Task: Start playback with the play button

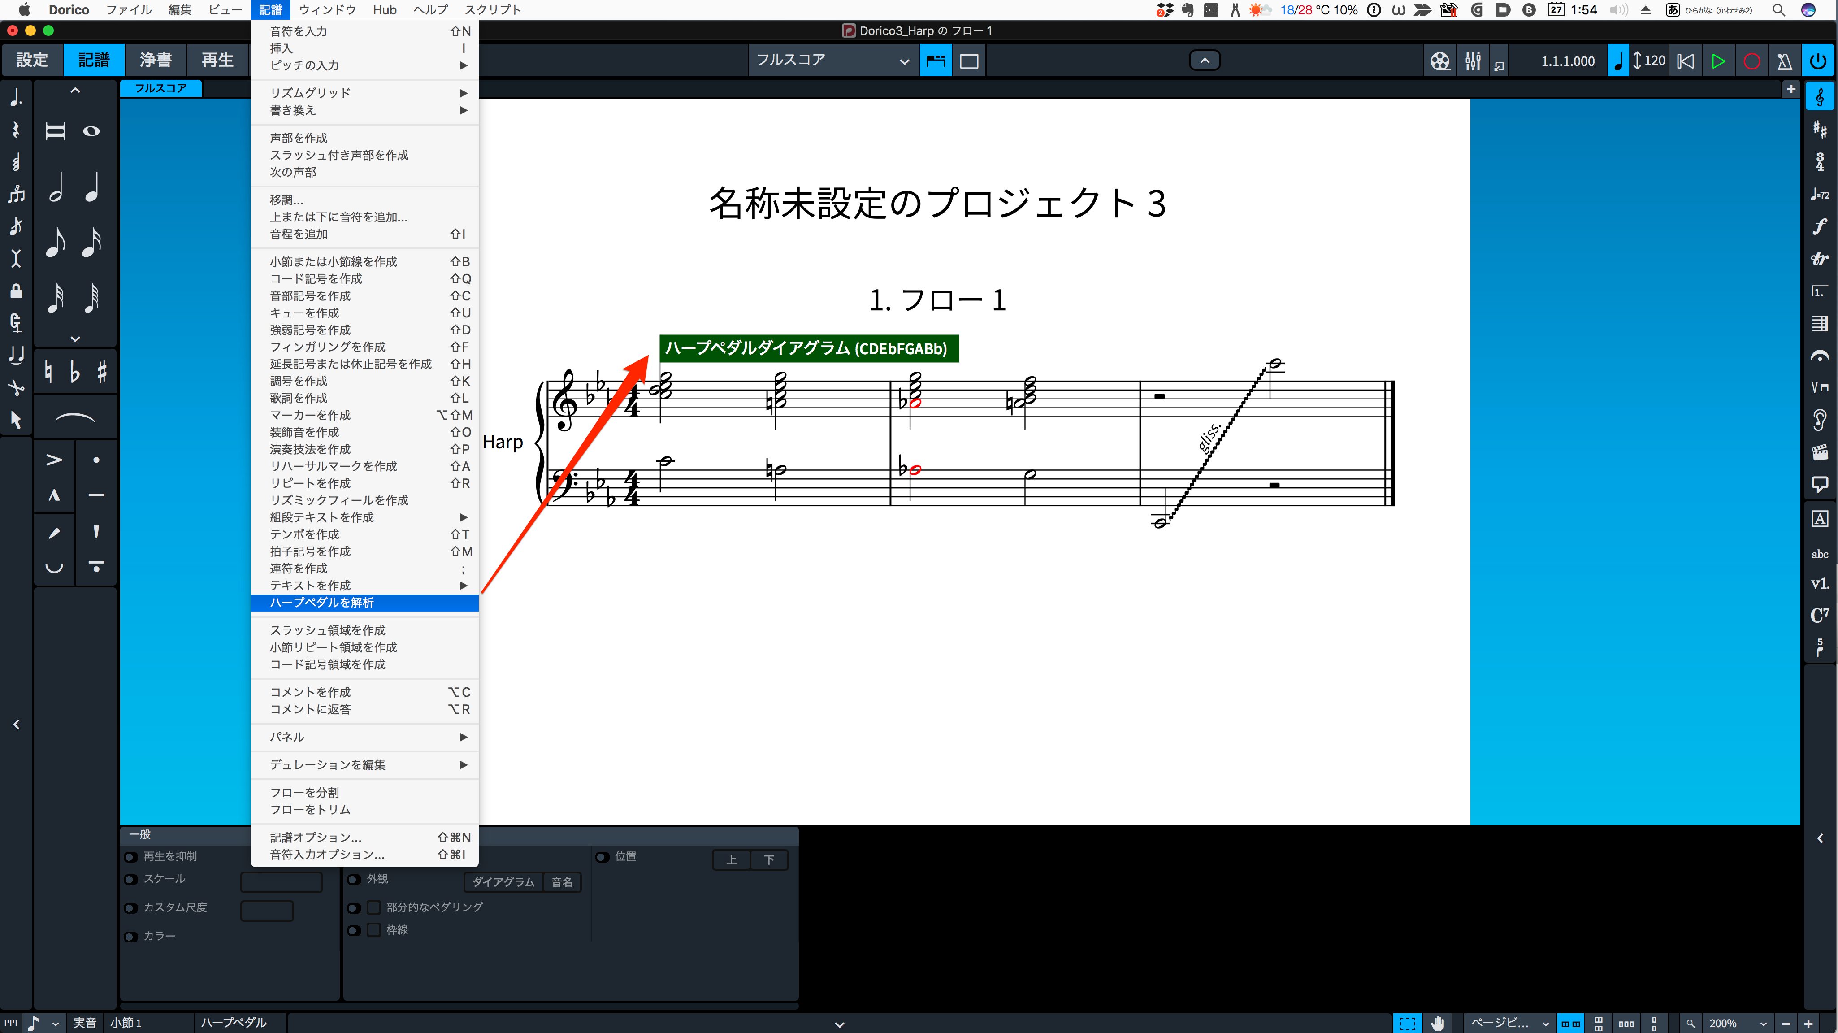Action: 1718,61
